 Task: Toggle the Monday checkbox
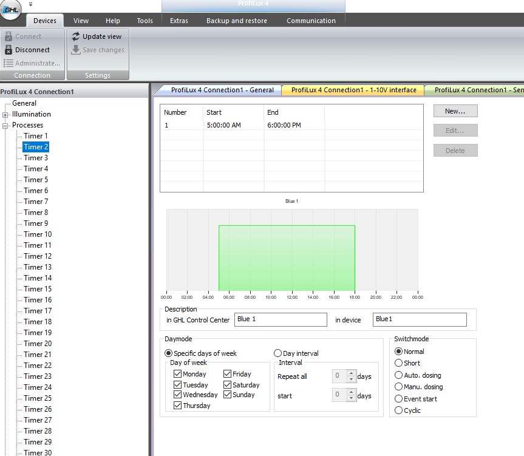point(177,374)
